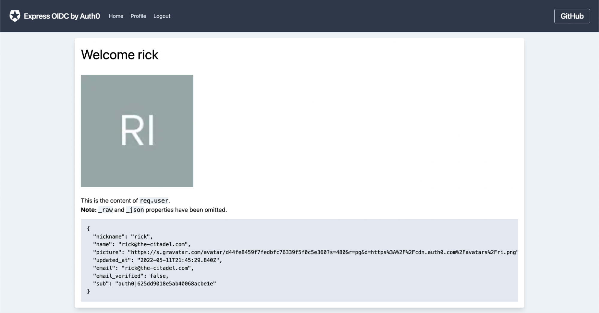Click the _raw code label
Image resolution: width=599 pixels, height=313 pixels.
(x=105, y=210)
